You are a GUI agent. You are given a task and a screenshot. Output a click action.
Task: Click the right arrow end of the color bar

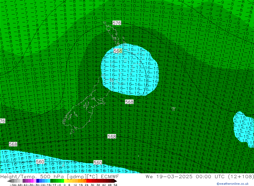(x=116, y=181)
